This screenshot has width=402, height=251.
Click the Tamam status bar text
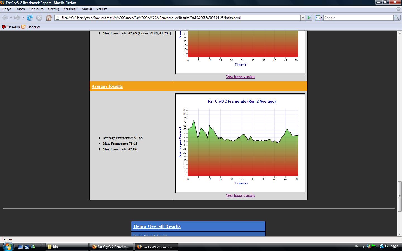click(8, 239)
